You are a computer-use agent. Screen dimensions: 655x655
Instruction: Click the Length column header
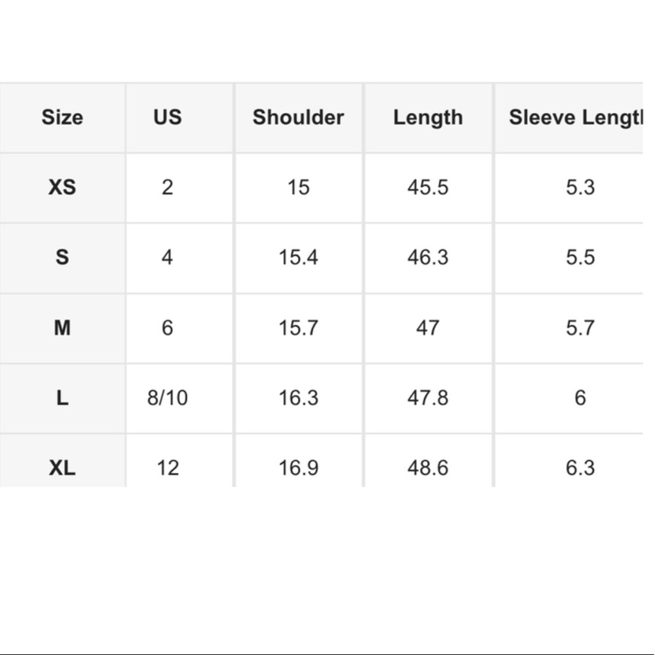tap(428, 118)
